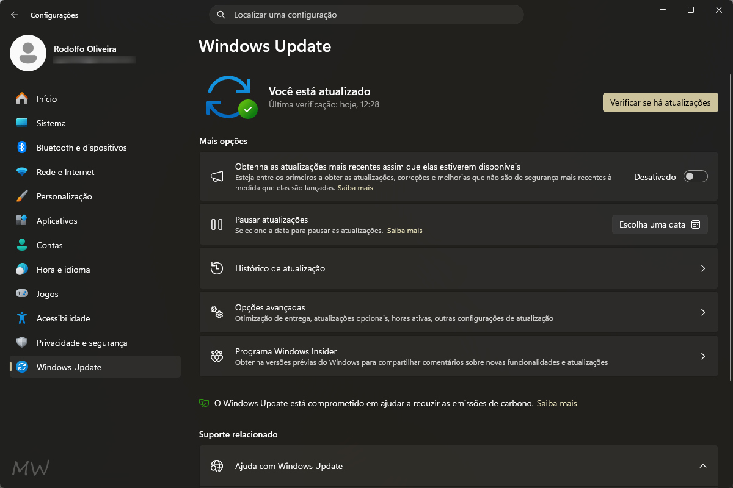Click the Início home icon in sidebar

pos(22,99)
